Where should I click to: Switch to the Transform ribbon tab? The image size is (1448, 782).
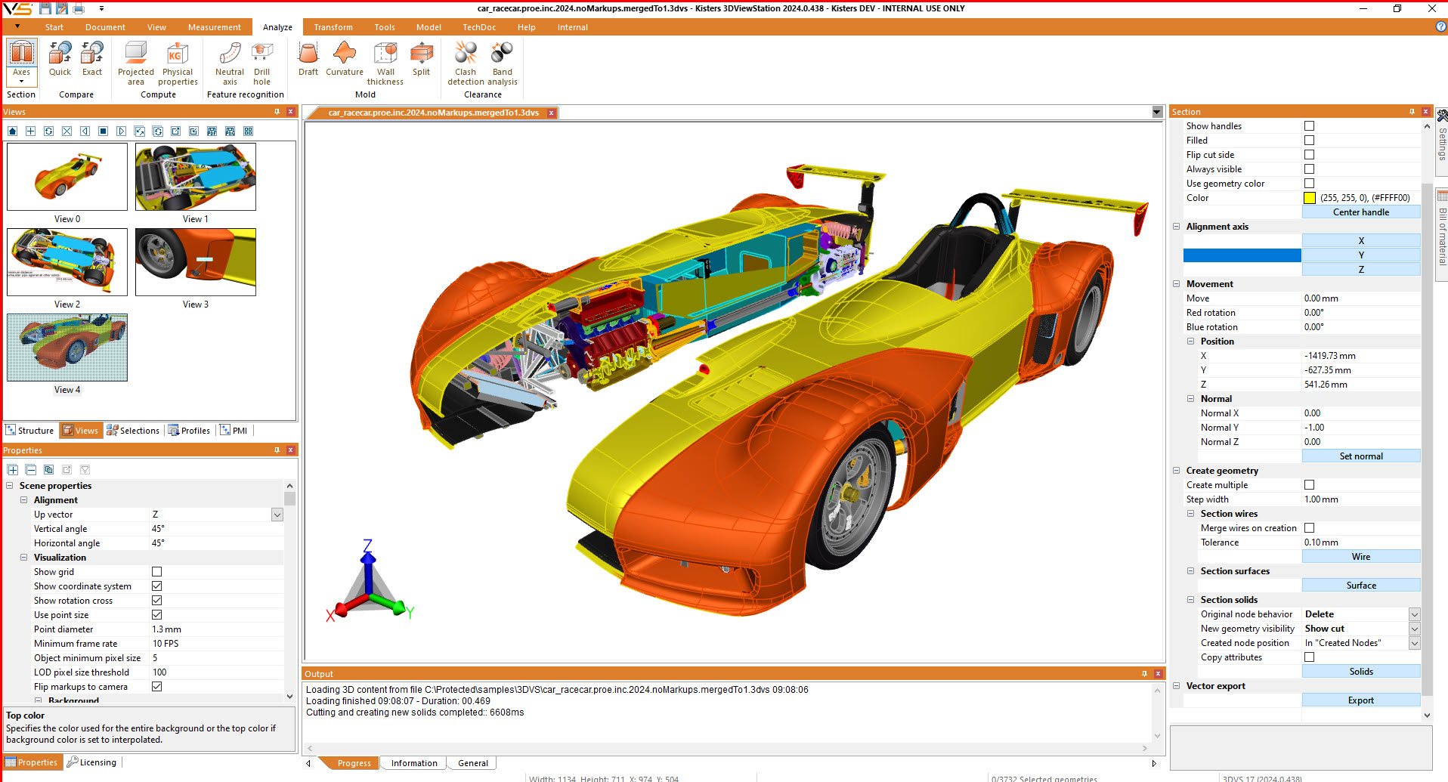[x=333, y=27]
